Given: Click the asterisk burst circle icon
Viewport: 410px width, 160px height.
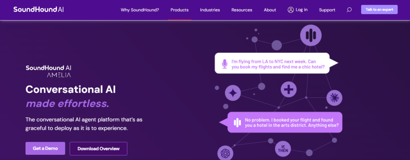Looking at the screenshot, I should (334, 98).
